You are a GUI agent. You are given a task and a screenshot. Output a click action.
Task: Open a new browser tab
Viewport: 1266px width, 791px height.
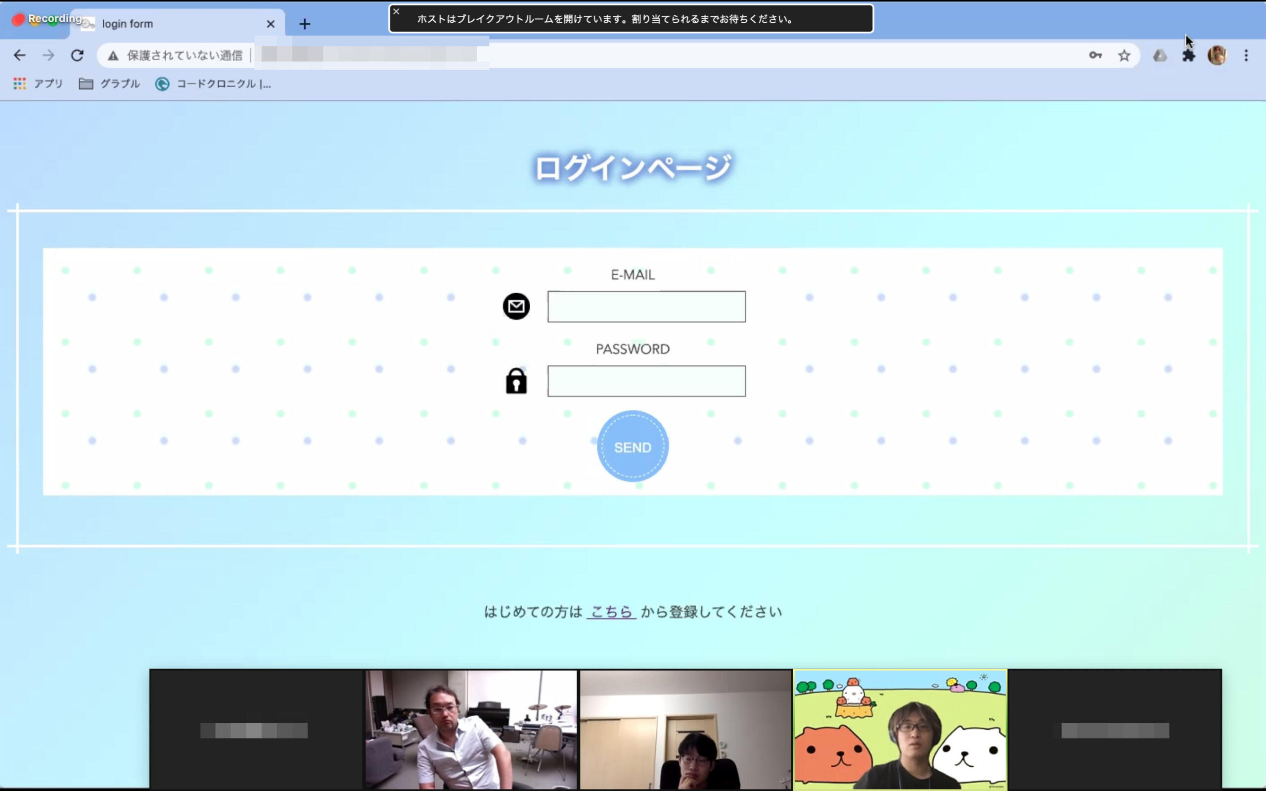pyautogui.click(x=305, y=24)
